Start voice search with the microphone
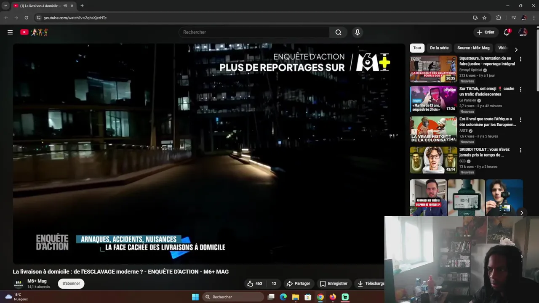539x303 pixels. point(358,32)
